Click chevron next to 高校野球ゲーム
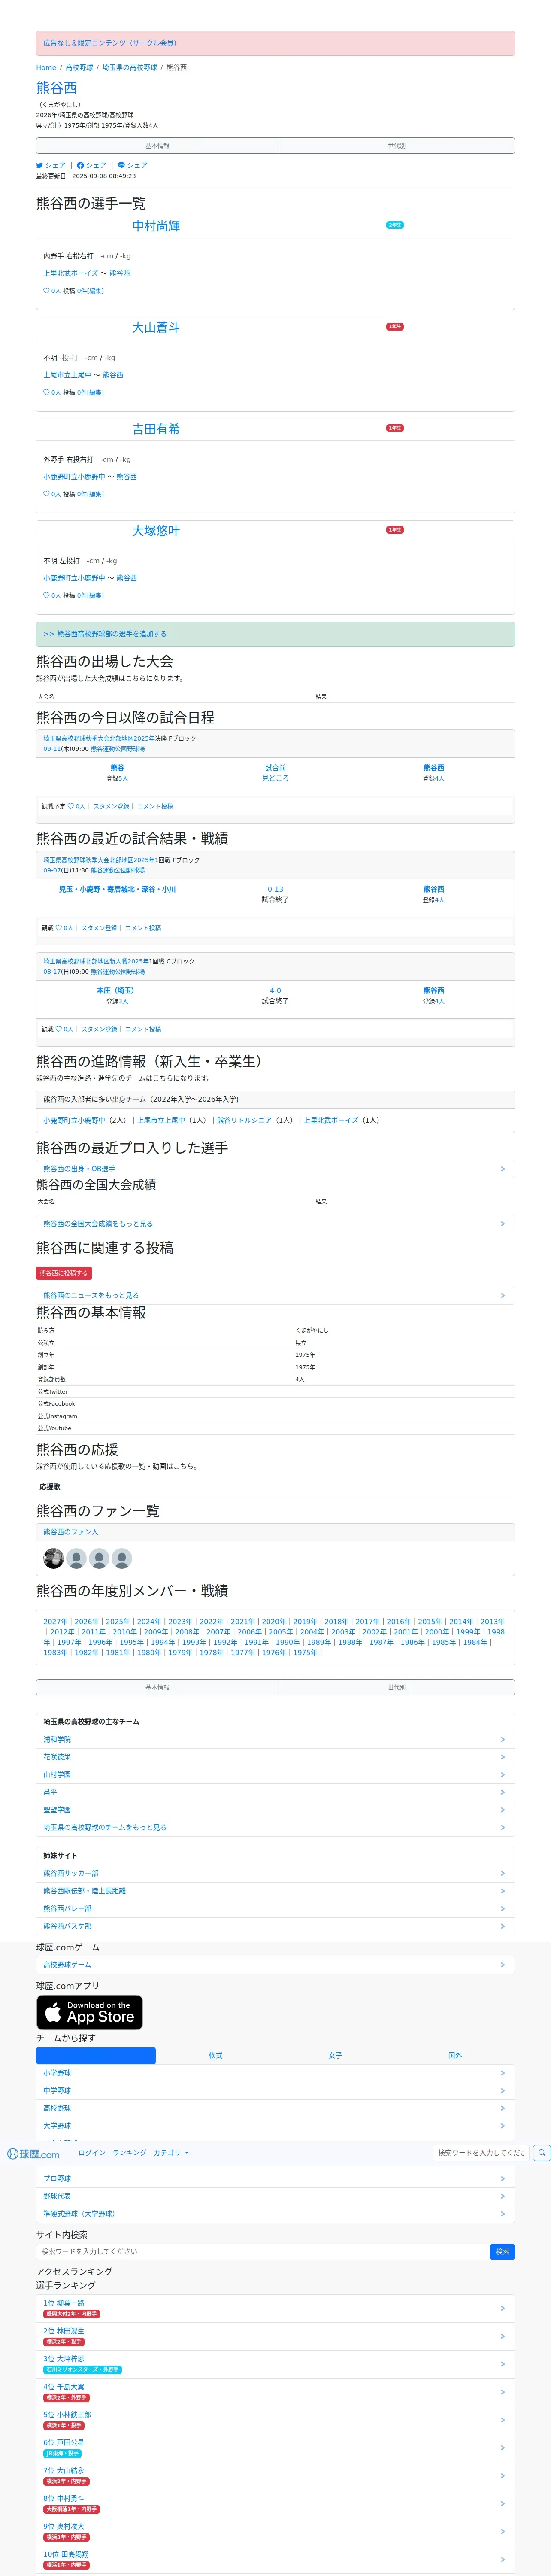 click(502, 1965)
